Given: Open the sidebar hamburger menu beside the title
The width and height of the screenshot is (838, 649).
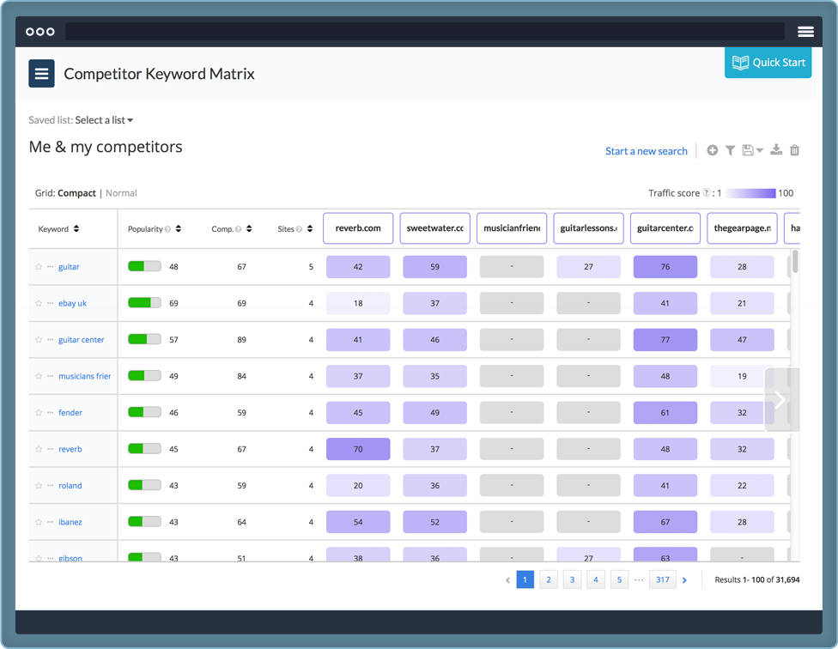Looking at the screenshot, I should [41, 73].
